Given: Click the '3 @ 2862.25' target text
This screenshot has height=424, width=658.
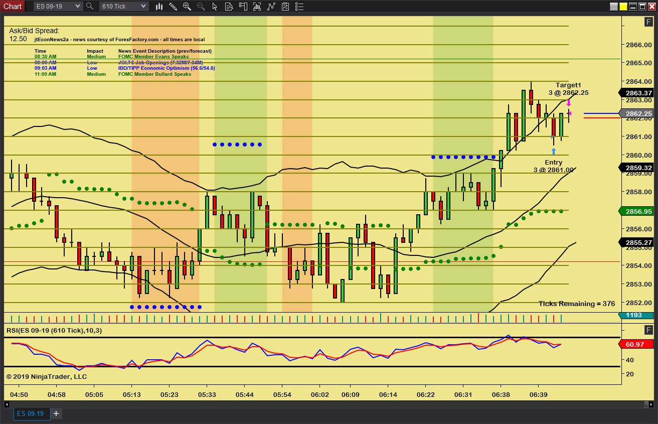Looking at the screenshot, I should (x=568, y=93).
